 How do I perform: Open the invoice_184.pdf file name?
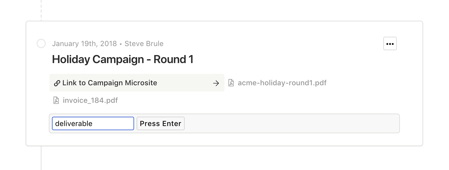[x=90, y=100]
